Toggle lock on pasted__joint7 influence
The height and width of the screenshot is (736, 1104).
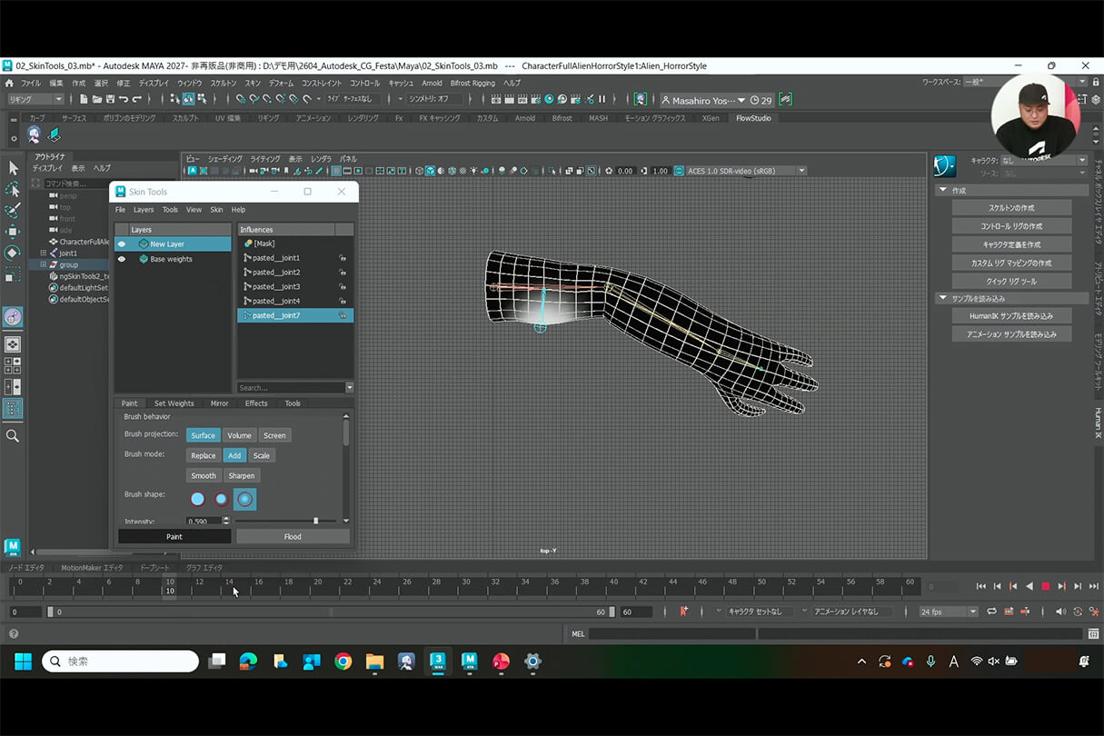[x=343, y=315]
